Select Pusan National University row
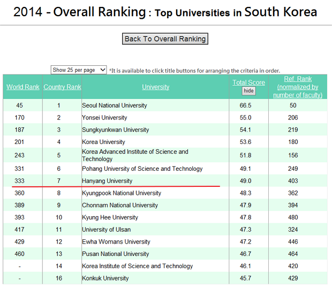This screenshot has width=332, height=288. click(x=115, y=254)
